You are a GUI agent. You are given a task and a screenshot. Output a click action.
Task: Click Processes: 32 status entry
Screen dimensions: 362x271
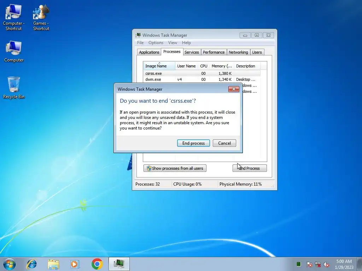point(147,184)
